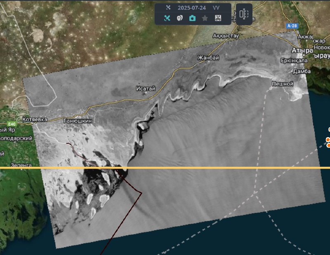Click the Аққыстау map label

click(x=226, y=36)
